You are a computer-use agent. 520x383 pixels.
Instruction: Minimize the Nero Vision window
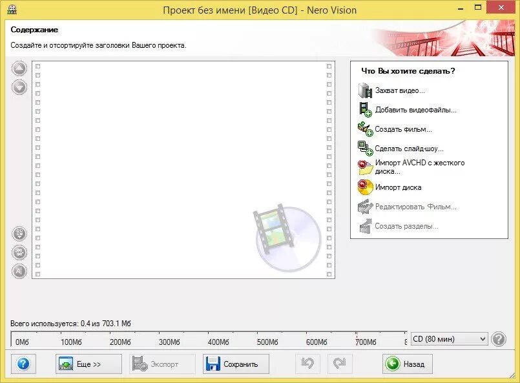(461, 8)
